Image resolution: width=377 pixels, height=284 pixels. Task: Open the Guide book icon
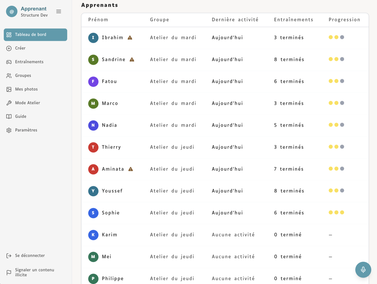pyautogui.click(x=9, y=116)
